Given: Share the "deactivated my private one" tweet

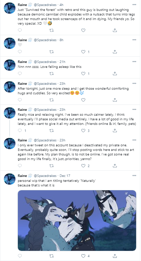Looking at the screenshot, I should [115, 166].
